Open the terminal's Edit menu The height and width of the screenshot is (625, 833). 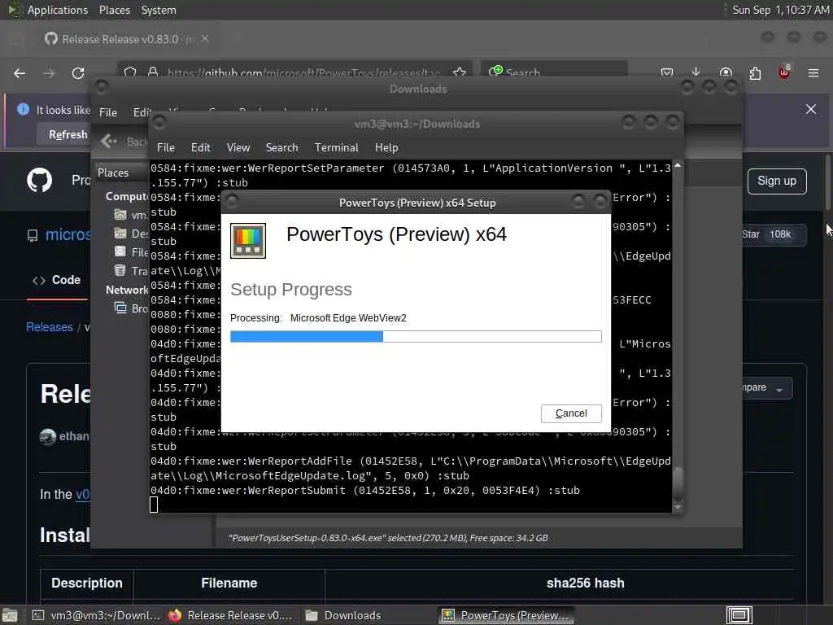point(200,148)
